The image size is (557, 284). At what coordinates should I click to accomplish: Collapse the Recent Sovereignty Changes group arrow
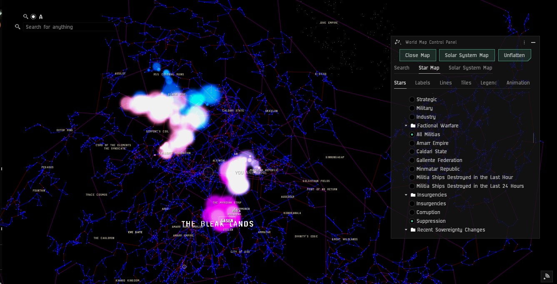point(406,230)
